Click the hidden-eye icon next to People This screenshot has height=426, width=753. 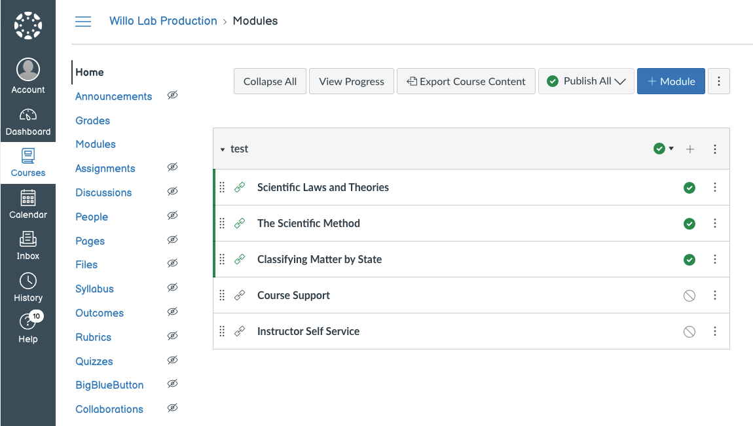coord(172,215)
